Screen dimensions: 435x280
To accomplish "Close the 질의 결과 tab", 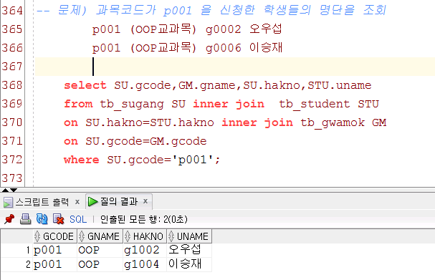I will pos(145,201).
